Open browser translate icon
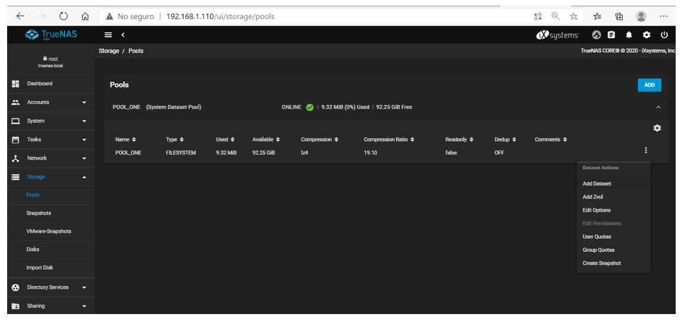Image resolution: width=681 pixels, height=336 pixels. pos(538,17)
